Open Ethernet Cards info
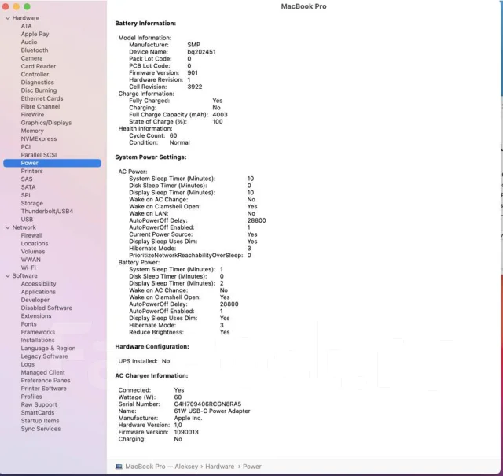The height and width of the screenshot is (476, 503). click(42, 98)
